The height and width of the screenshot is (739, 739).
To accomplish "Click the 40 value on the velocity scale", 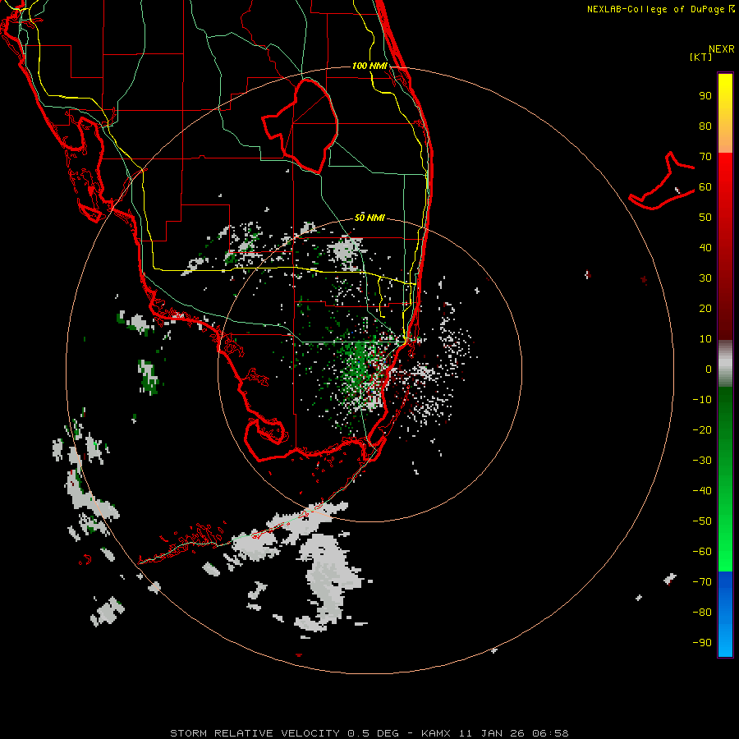I will click(x=705, y=248).
